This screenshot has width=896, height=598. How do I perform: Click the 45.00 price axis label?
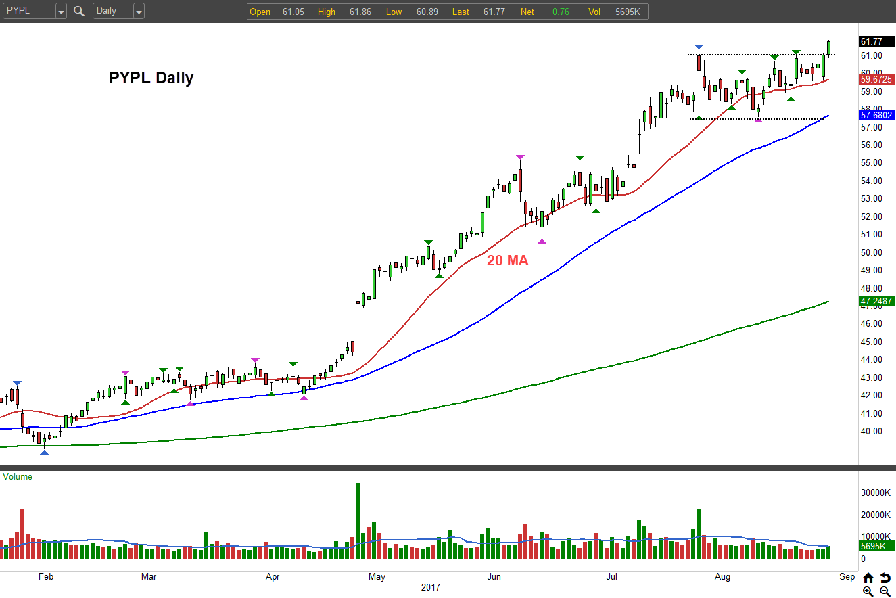pos(871,342)
